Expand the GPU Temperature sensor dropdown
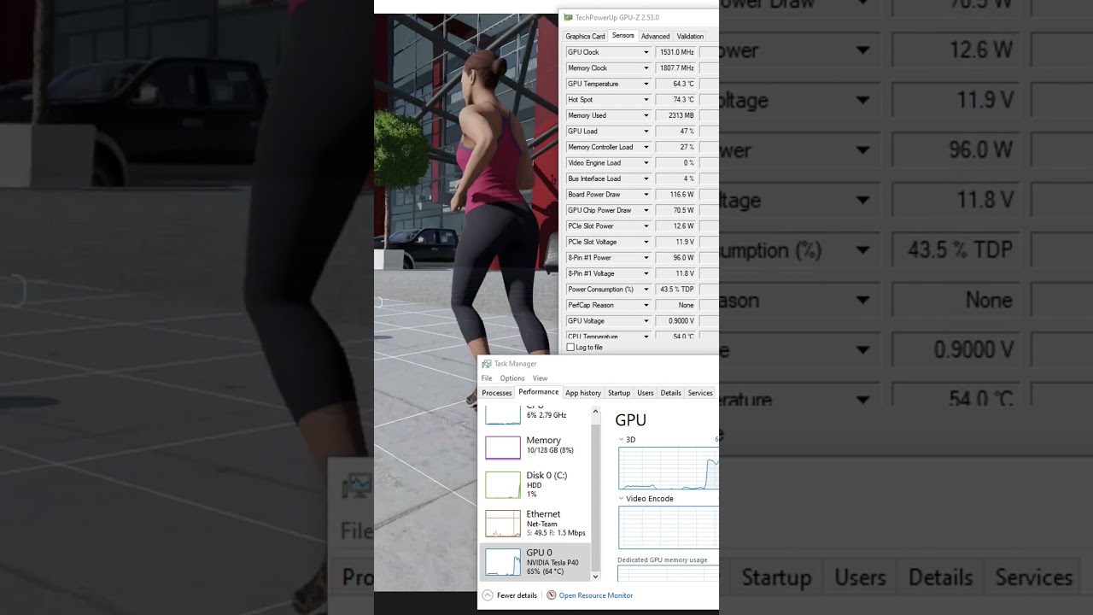This screenshot has height=615, width=1093. (x=646, y=84)
